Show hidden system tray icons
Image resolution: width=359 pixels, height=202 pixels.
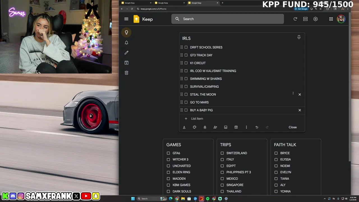pos(325,199)
